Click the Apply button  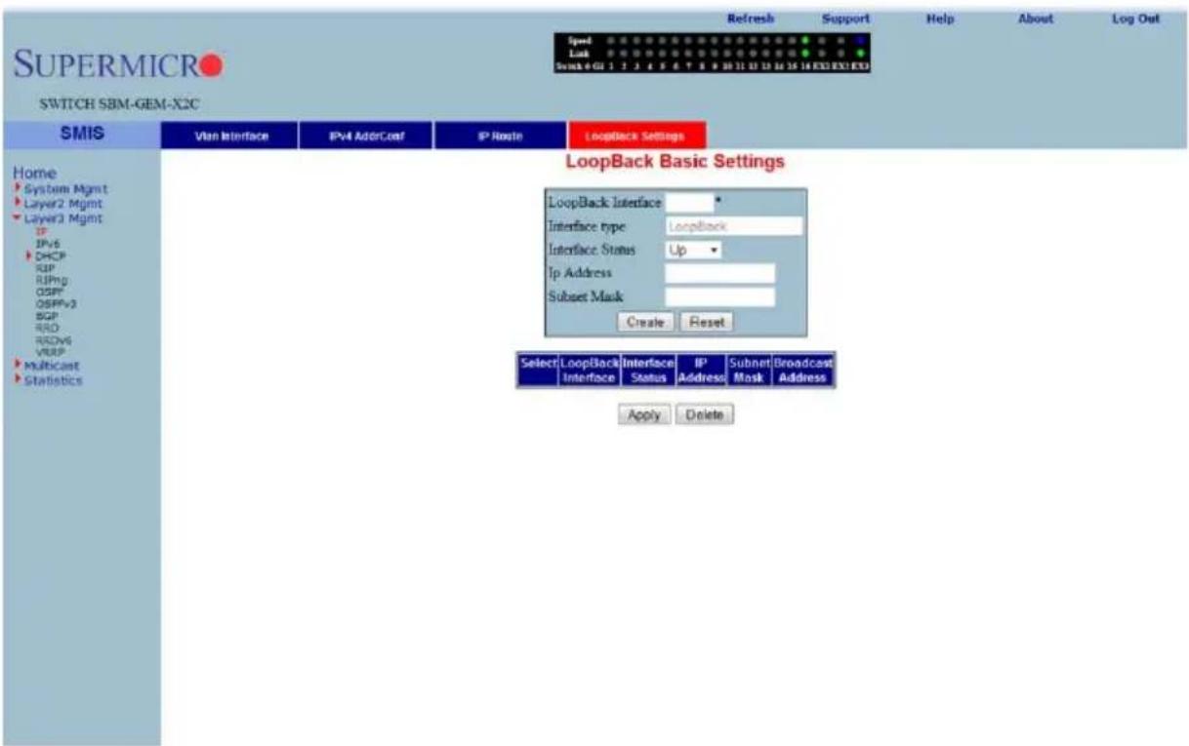pos(644,414)
